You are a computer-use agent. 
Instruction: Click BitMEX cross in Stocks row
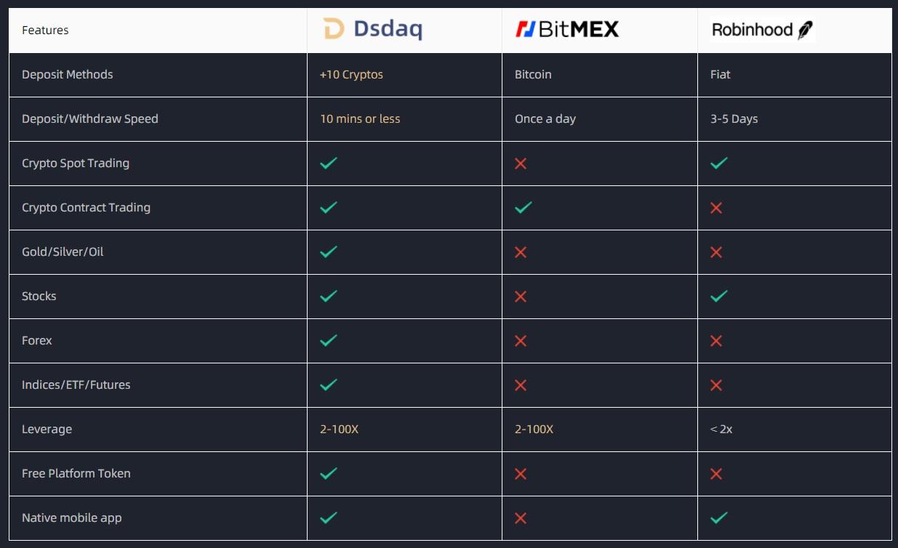coord(521,297)
